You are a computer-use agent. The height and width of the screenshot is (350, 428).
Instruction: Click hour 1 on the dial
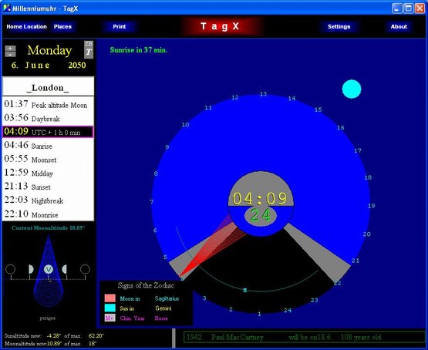[x=259, y=314]
